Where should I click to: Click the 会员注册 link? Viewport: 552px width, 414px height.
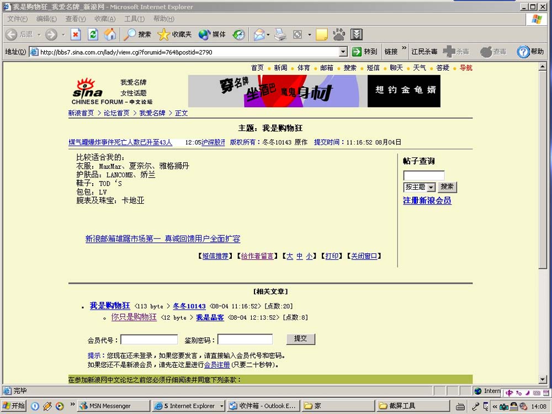(x=217, y=365)
